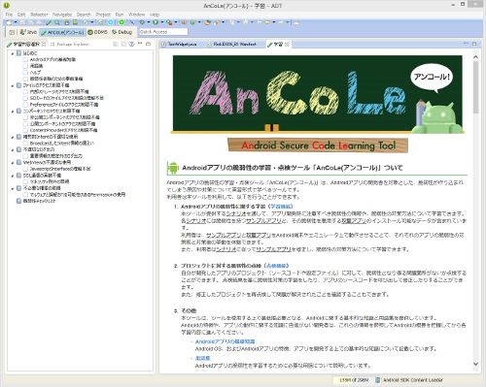Open the dropdown arrow next to the Debug icon
This screenshot has width=486, height=387.
pos(149,22)
